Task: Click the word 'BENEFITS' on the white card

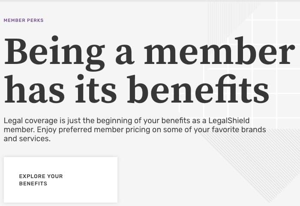Action: 33,184
